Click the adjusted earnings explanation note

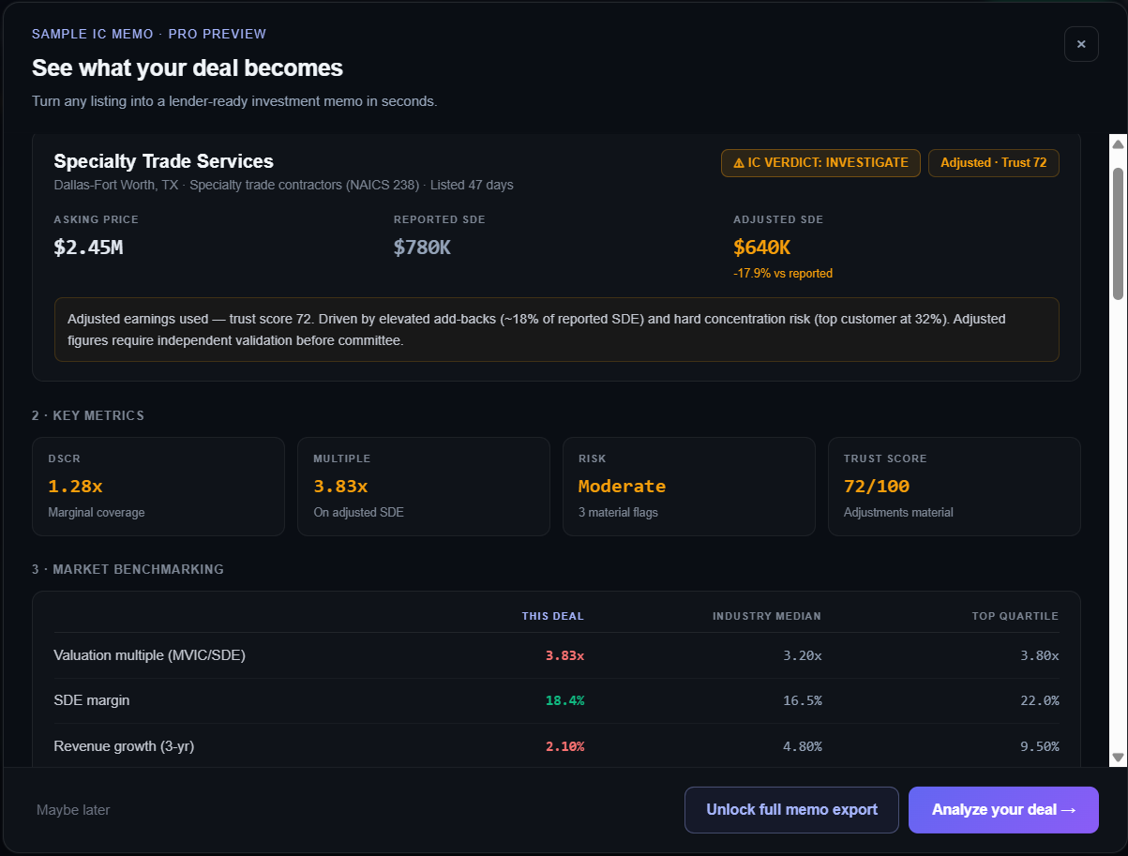[x=557, y=330]
